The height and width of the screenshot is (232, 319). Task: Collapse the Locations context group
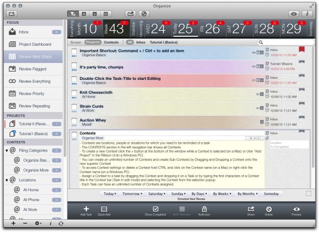click(7, 180)
